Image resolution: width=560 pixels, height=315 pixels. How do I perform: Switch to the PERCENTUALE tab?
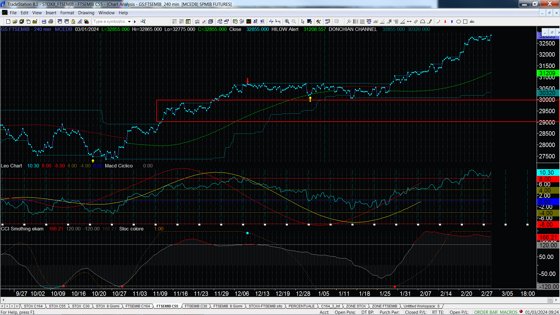(x=302, y=306)
